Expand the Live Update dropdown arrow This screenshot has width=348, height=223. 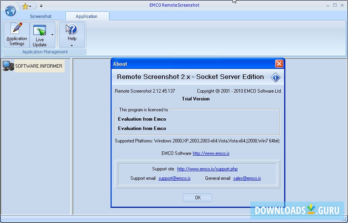pyautogui.click(x=53, y=35)
